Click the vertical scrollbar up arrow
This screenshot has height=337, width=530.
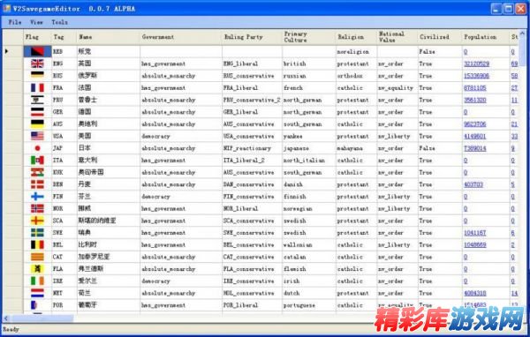click(522, 34)
